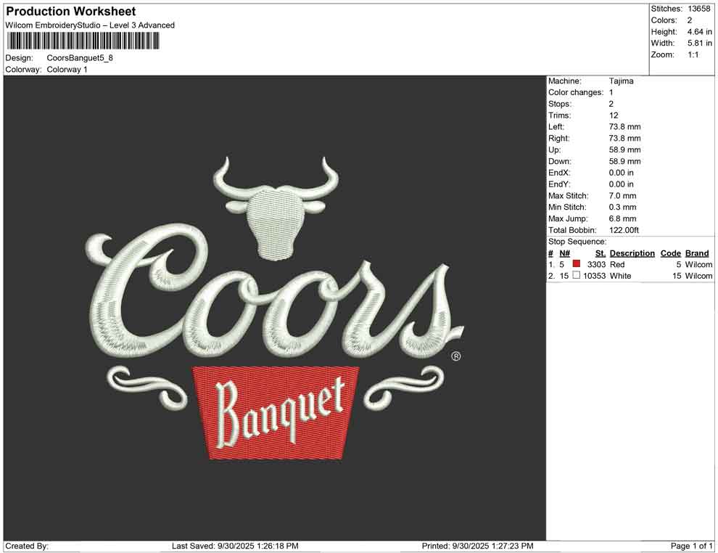
Task: Click the Colorway 1 value
Action: (x=67, y=70)
